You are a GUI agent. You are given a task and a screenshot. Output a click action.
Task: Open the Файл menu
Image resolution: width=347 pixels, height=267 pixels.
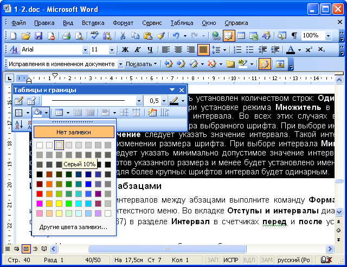coord(18,23)
